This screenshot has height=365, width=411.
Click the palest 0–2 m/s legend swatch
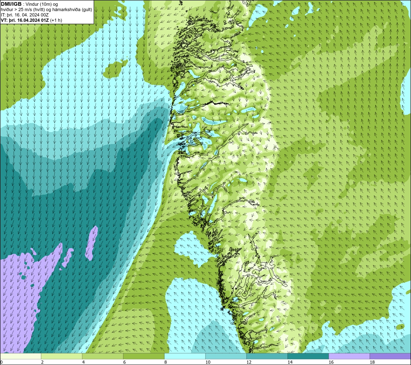(x=21, y=356)
